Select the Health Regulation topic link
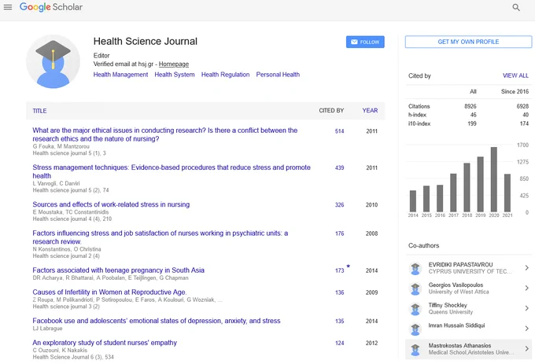The height and width of the screenshot is (364, 535). point(225,75)
